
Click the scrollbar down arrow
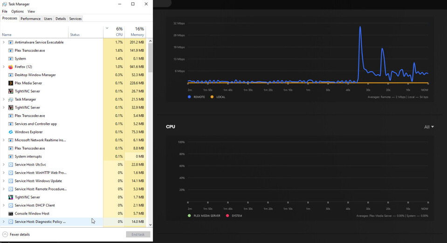tap(150, 225)
